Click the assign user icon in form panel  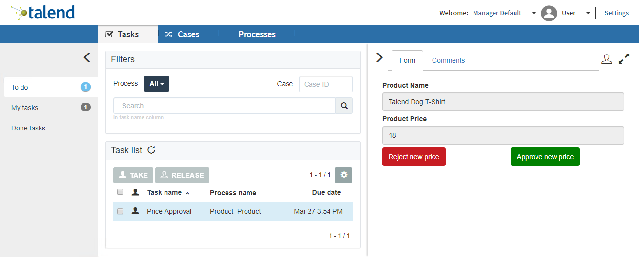tap(606, 59)
